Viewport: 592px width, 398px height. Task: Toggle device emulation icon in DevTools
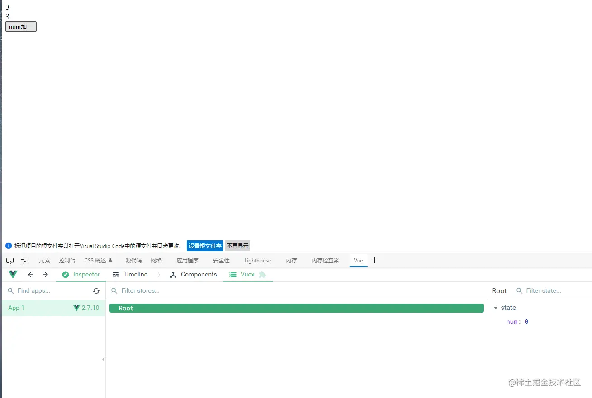click(24, 261)
